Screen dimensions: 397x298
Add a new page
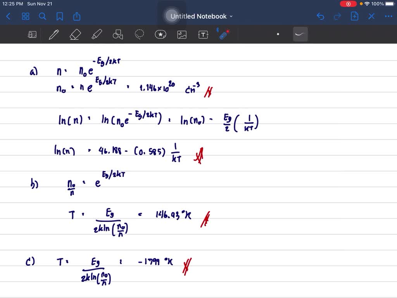[354, 16]
